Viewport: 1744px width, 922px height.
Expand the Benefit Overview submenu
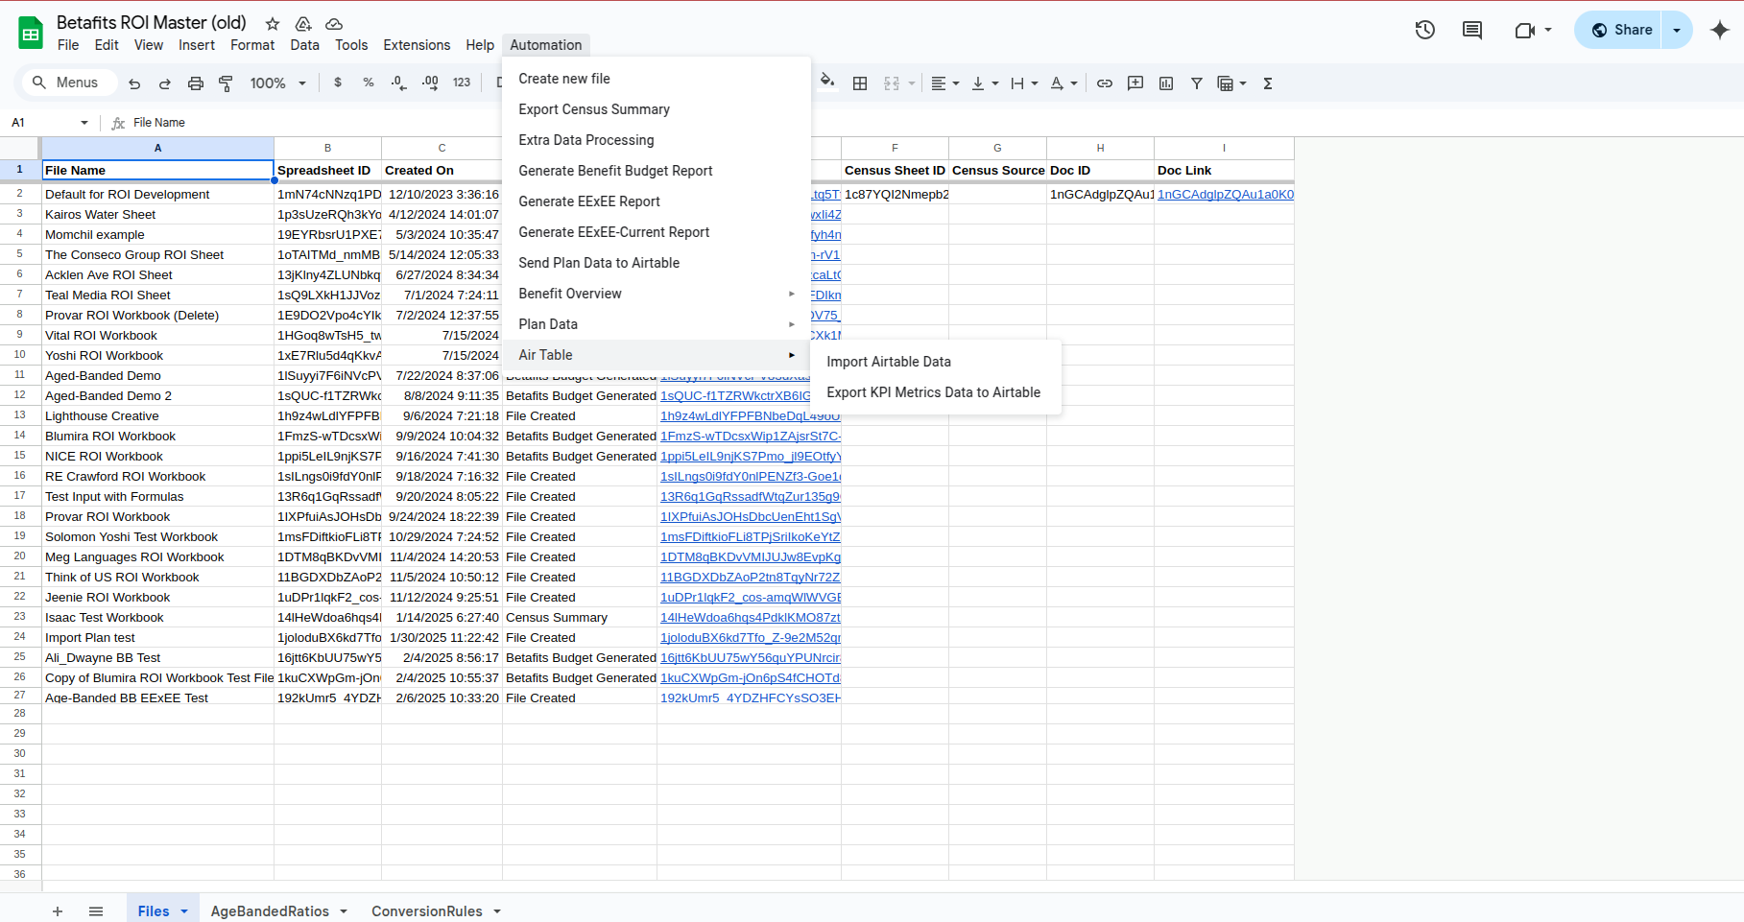(x=657, y=294)
